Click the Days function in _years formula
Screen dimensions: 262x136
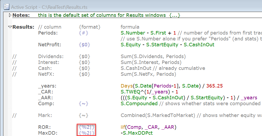127,86
